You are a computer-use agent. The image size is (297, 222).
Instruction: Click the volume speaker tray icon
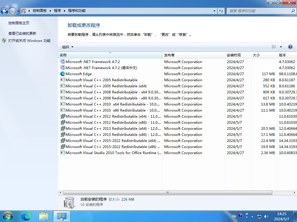[x=266, y=216]
